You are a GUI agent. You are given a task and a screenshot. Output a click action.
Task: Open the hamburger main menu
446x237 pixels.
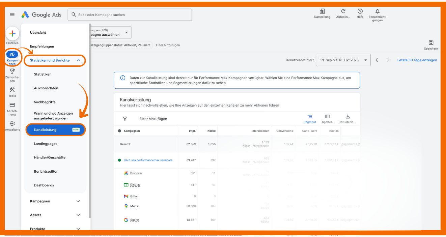[x=12, y=15]
